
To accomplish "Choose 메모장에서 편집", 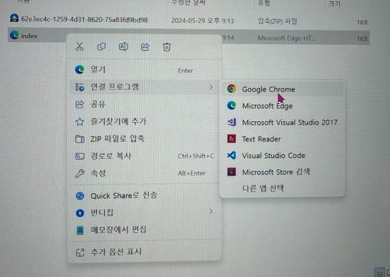I will [x=144, y=230].
